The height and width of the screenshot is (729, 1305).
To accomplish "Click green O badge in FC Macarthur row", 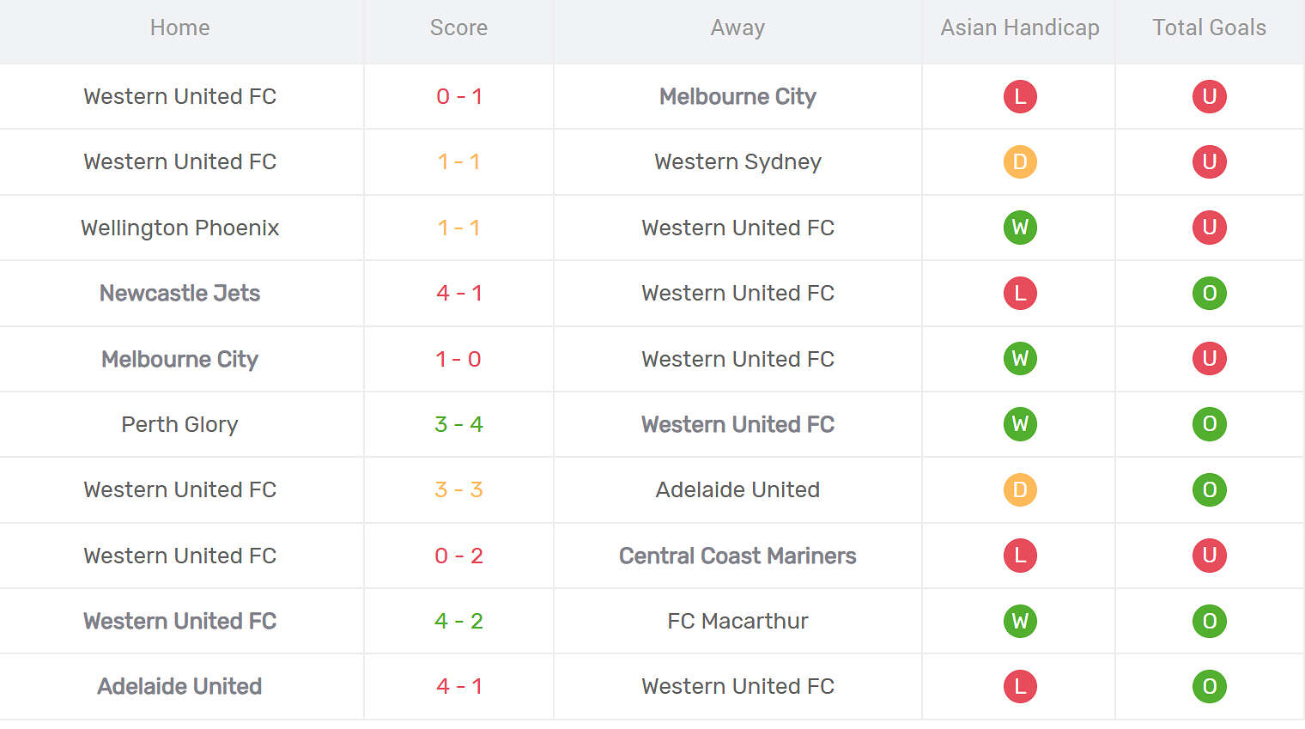I will 1209,621.
